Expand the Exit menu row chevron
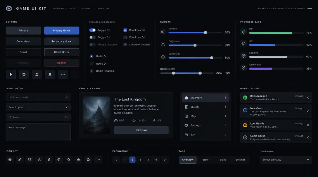Screen dimensions: 318x177 pyautogui.click(x=225, y=134)
